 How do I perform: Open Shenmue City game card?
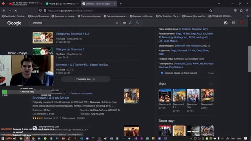193,100
